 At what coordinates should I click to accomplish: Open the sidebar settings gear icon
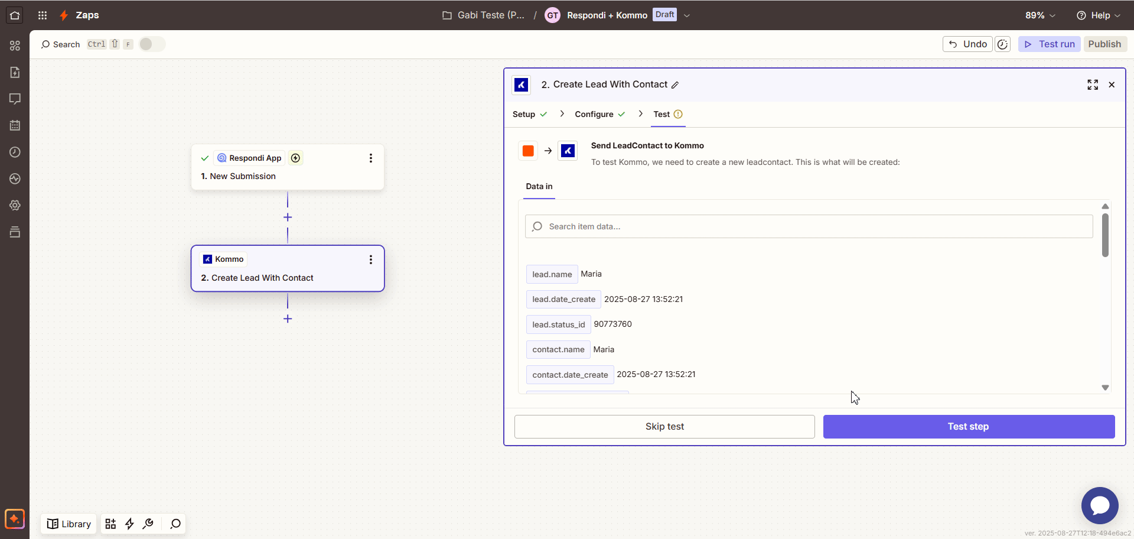[x=15, y=205]
